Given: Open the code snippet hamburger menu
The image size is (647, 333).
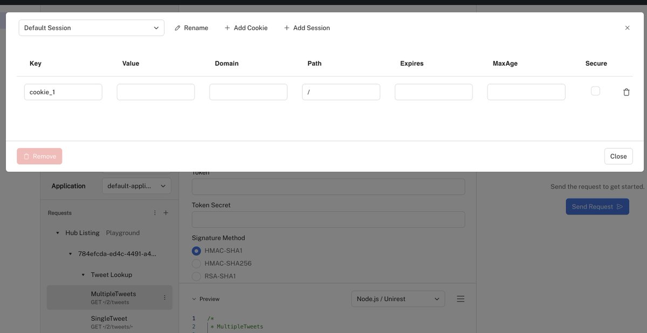Looking at the screenshot, I should click(460, 299).
